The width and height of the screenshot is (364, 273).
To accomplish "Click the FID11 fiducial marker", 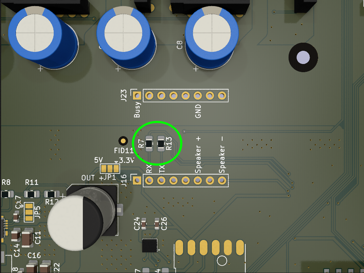I will (x=123, y=141).
